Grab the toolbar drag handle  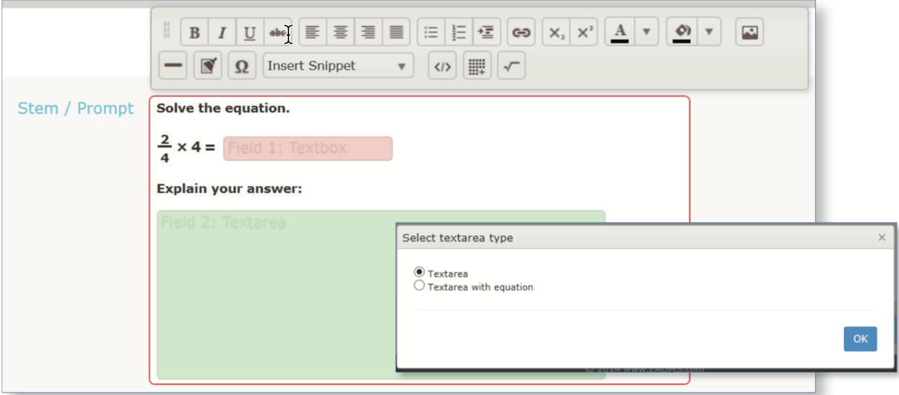point(166,31)
